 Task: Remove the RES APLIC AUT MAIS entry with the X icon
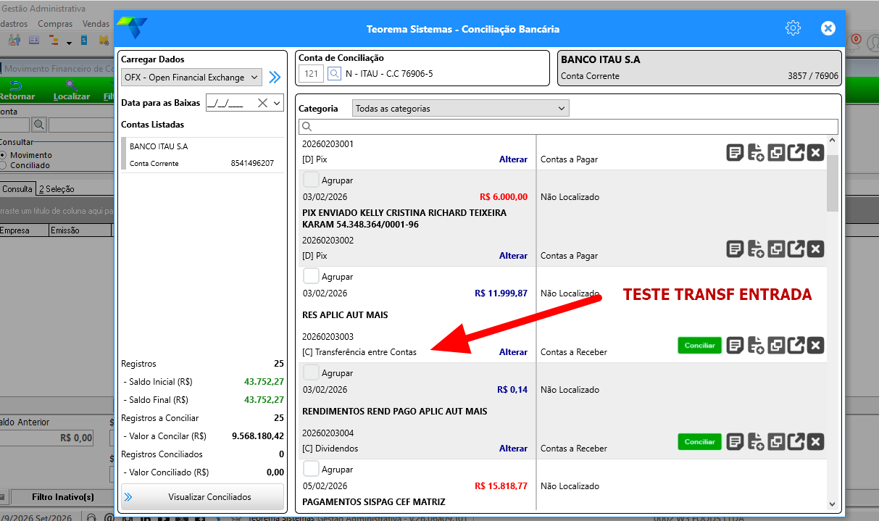pyautogui.click(x=816, y=345)
